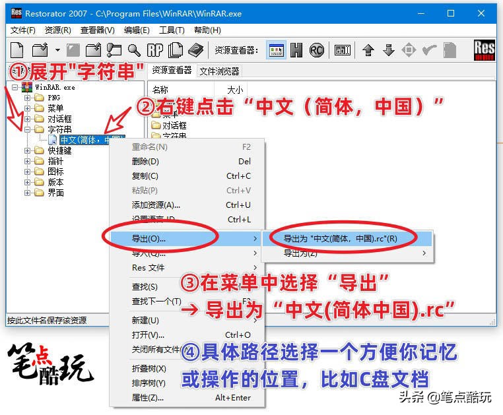Open the 资源(R) menu
The image size is (503, 415).
[57, 30]
